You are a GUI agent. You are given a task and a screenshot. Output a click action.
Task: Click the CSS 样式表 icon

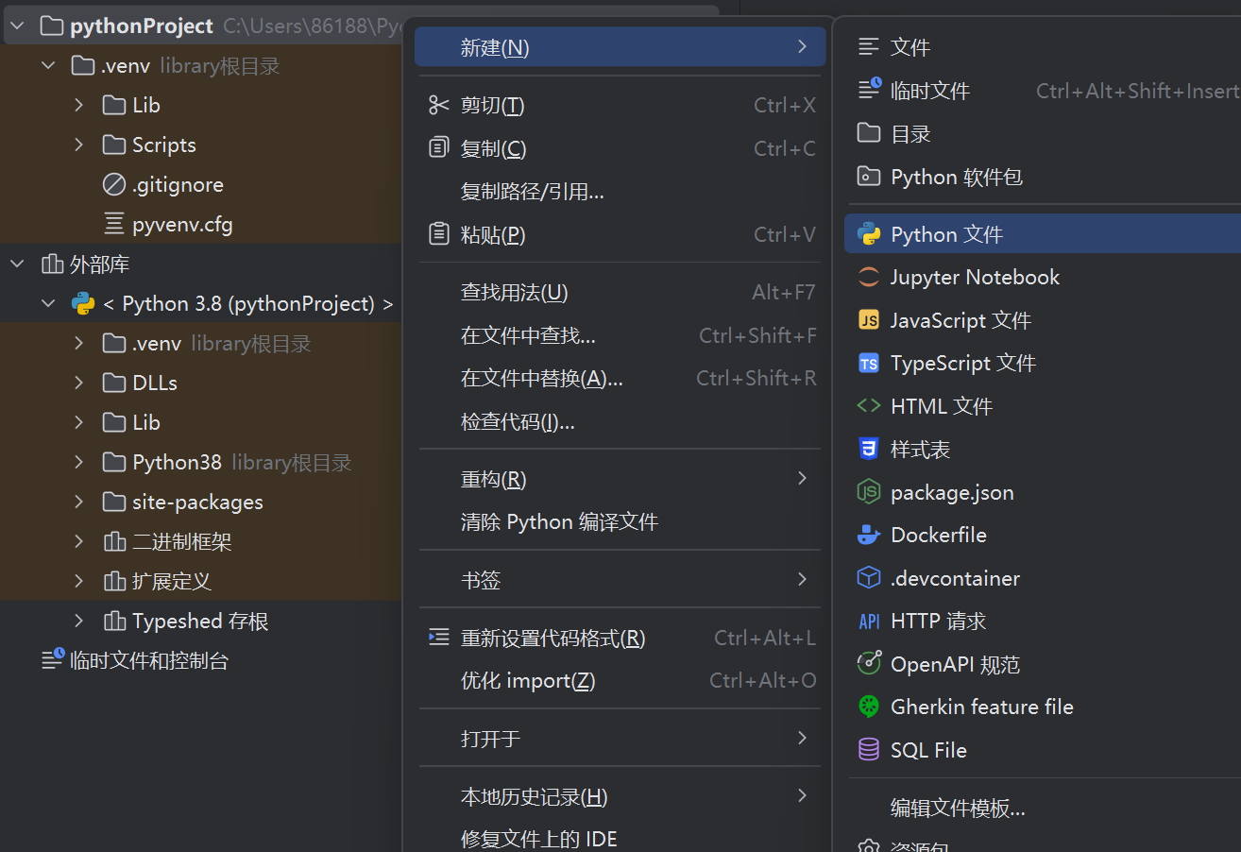tap(869, 449)
